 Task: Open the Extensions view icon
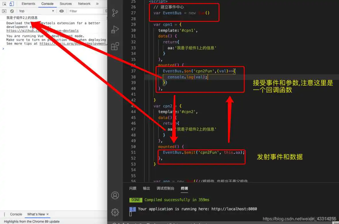tap(115, 46)
